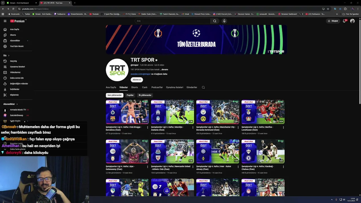The width and height of the screenshot is (361, 203).
Task: Filter videos by Son yüklenenler
Action: click(x=115, y=95)
